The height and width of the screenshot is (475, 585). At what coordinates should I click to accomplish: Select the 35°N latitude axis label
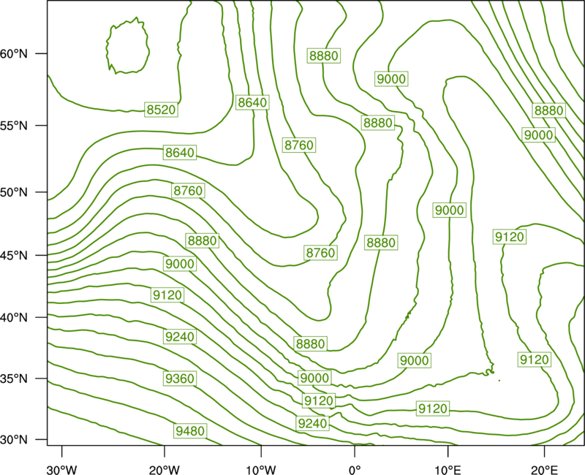(x=14, y=379)
